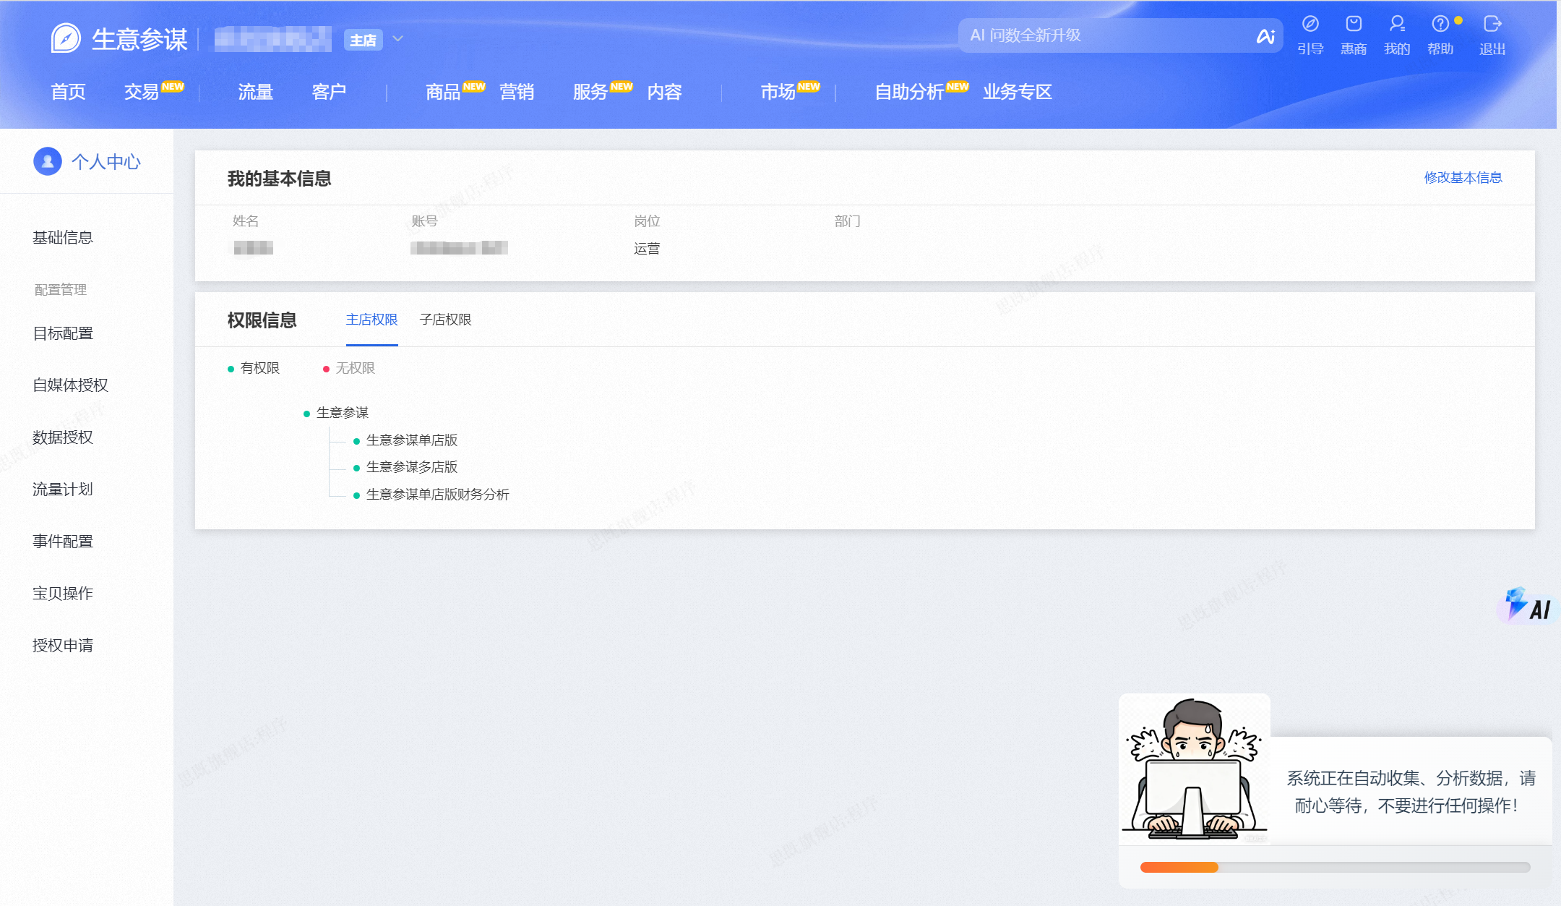Click the AI icon inside search bar
This screenshot has width=1561, height=906.
pos(1266,35)
